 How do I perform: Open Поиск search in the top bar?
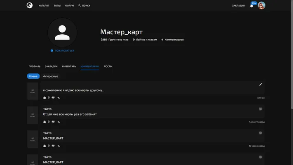pos(84,6)
